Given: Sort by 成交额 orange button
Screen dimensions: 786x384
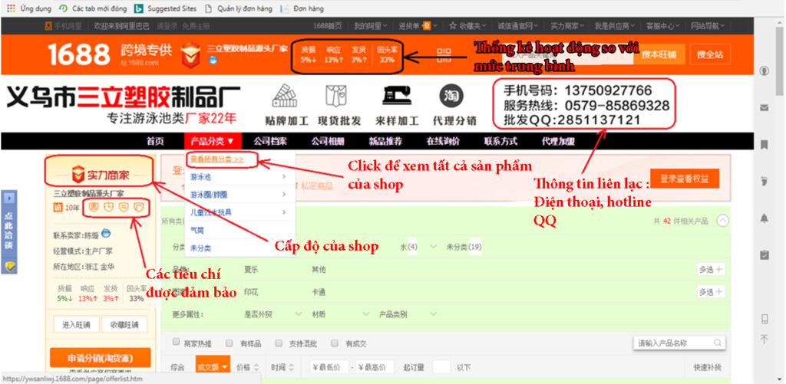Looking at the screenshot, I should pos(213,367).
